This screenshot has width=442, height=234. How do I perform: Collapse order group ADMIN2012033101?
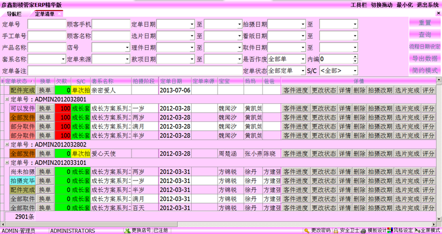pyautogui.click(x=6, y=163)
